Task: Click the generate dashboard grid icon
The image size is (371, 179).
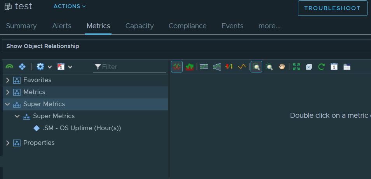Action: (347, 67)
